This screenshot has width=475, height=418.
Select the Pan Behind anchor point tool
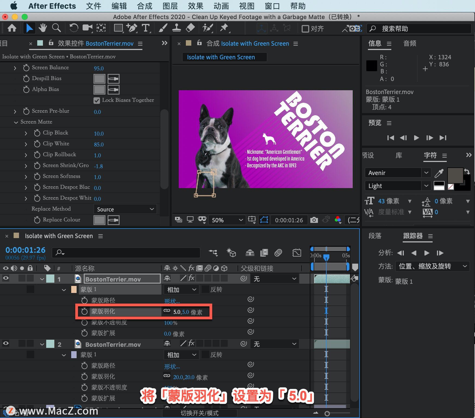[x=101, y=28]
